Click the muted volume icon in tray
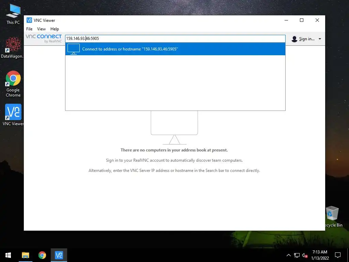This screenshot has width=349, height=262. pos(305,255)
